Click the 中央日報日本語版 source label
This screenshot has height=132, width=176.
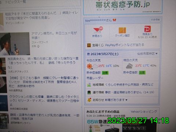pos(19,109)
